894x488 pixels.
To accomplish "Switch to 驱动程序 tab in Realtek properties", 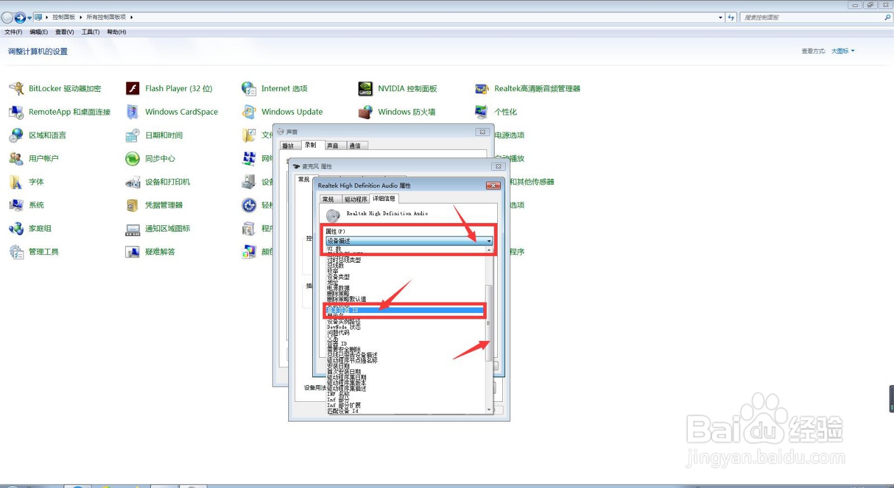I will click(356, 199).
